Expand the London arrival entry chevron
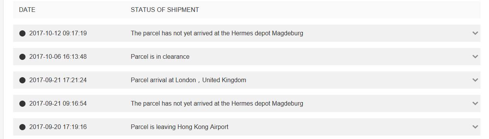This screenshot has height=139, width=489. pyautogui.click(x=475, y=80)
